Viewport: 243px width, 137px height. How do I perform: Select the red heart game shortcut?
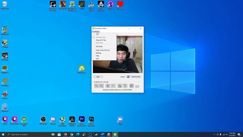click(x=120, y=5)
